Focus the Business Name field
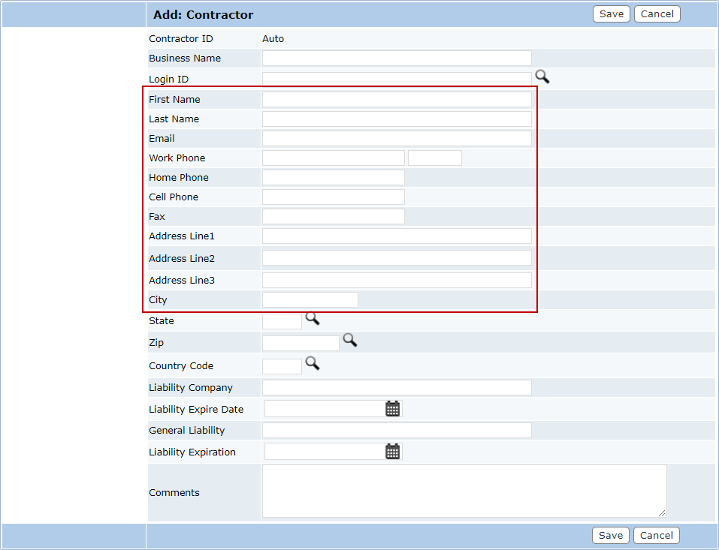The height and width of the screenshot is (550, 719). [x=397, y=59]
